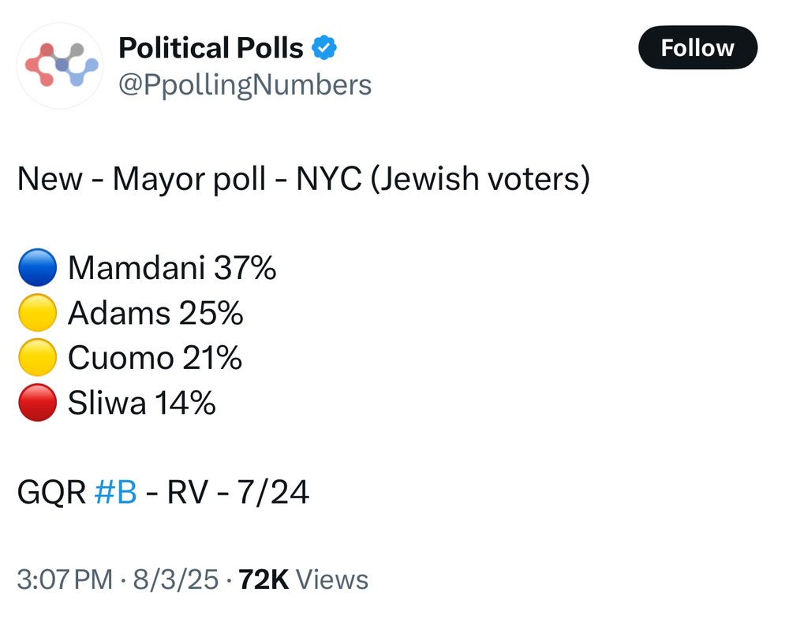This screenshot has height=618, width=789.
Task: Open the 72K Views count
Action: pos(304,579)
